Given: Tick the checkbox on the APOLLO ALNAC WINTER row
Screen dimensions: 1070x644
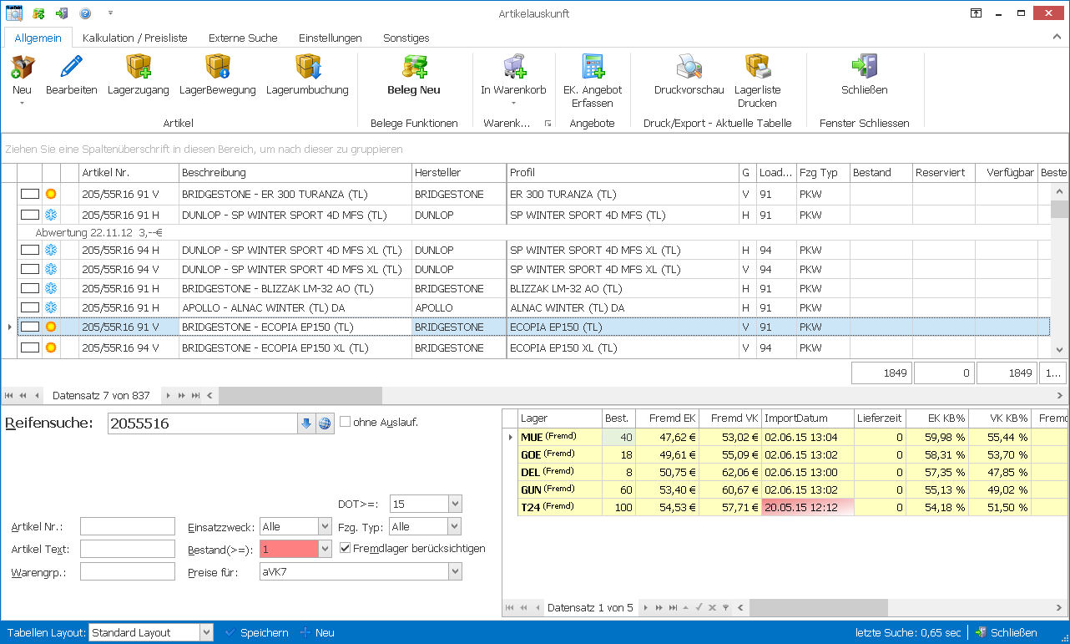Looking at the screenshot, I should 30,308.
